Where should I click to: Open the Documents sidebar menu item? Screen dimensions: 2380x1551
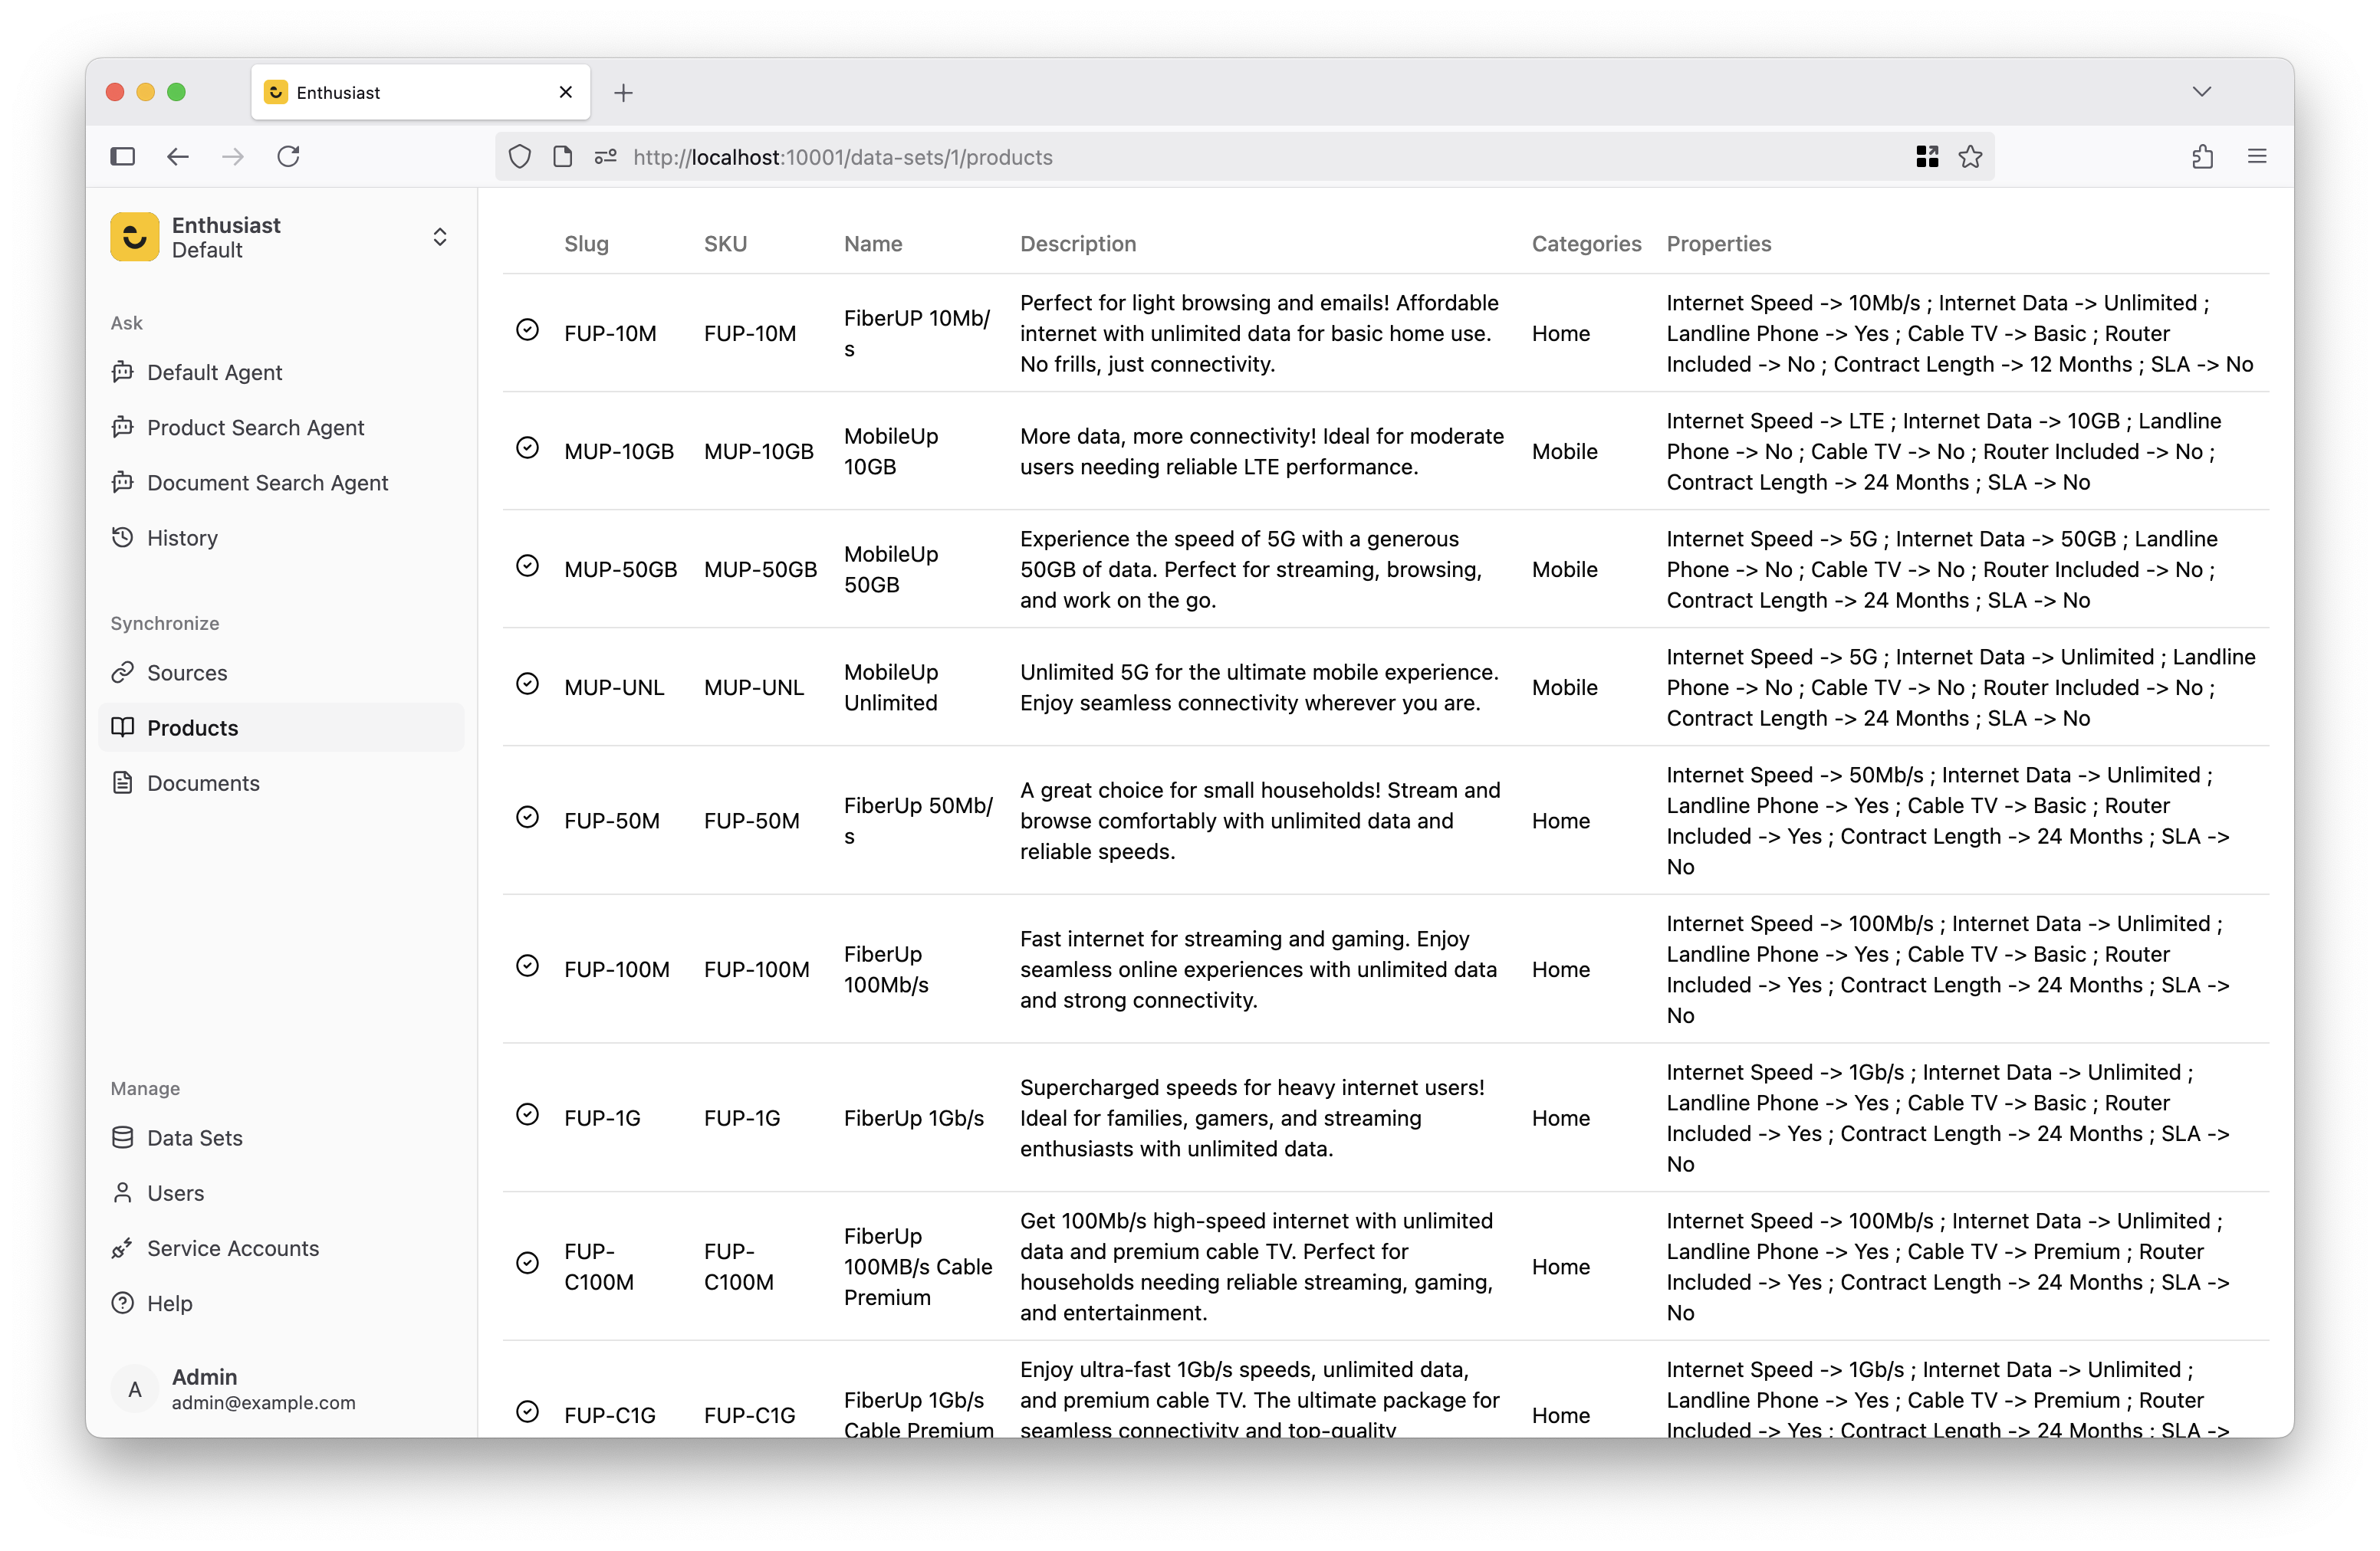coord(203,782)
